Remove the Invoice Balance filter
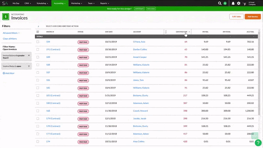This screenshot has width=263, height=148. [29, 56]
